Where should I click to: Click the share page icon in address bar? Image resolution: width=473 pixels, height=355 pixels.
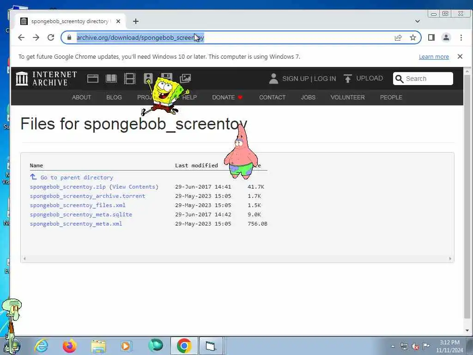tap(398, 37)
